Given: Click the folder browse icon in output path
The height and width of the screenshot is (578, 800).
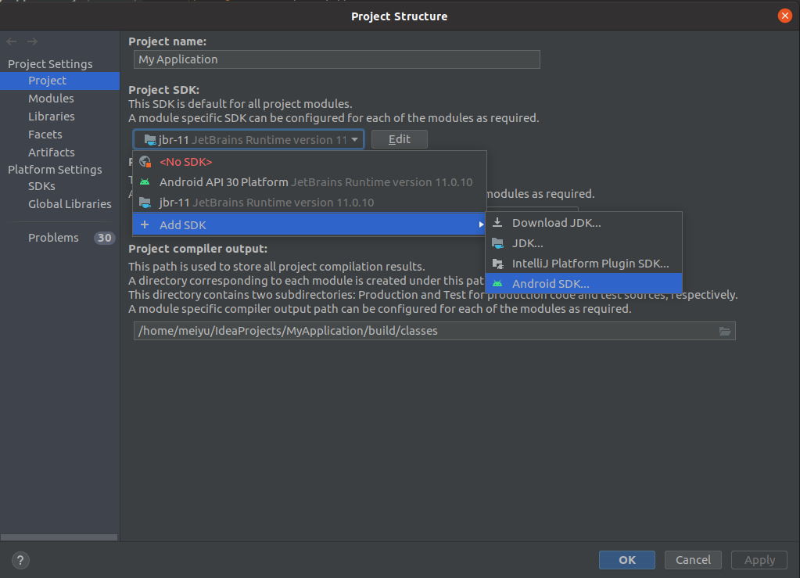Looking at the screenshot, I should tap(725, 331).
